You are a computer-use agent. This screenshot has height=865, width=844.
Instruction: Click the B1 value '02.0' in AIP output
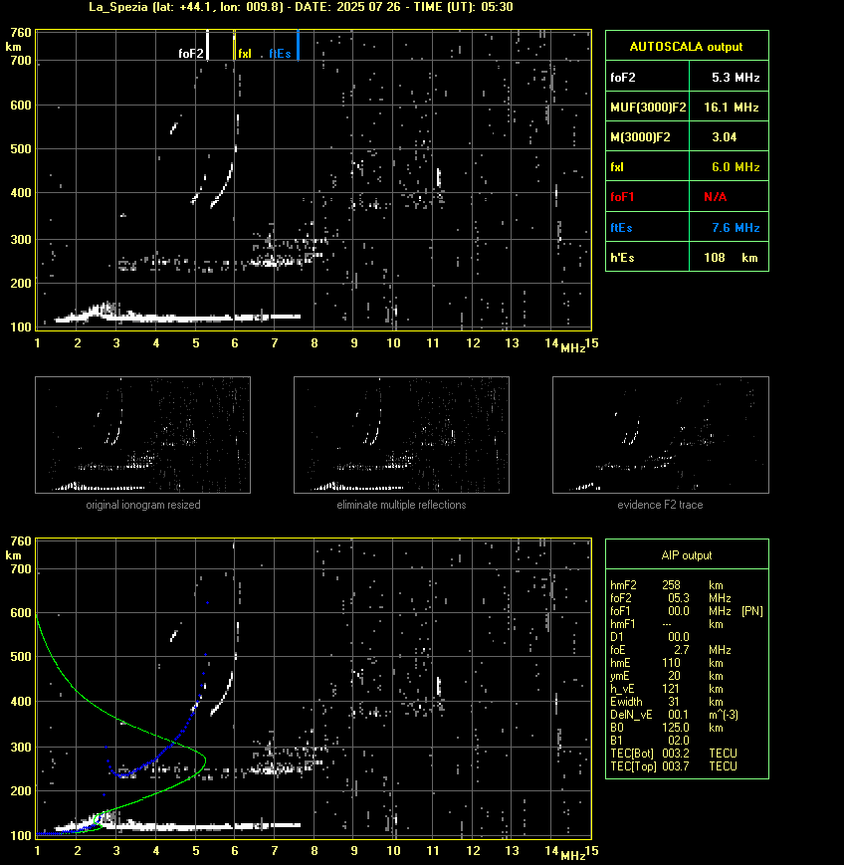(x=679, y=741)
